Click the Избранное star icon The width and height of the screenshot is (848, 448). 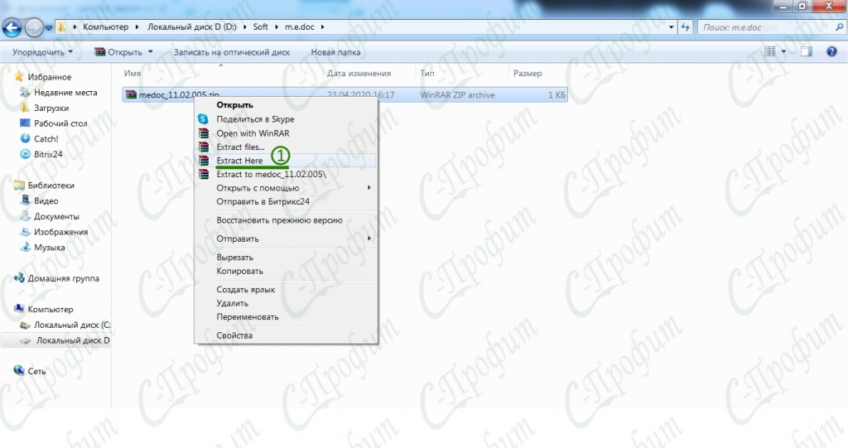[19, 76]
